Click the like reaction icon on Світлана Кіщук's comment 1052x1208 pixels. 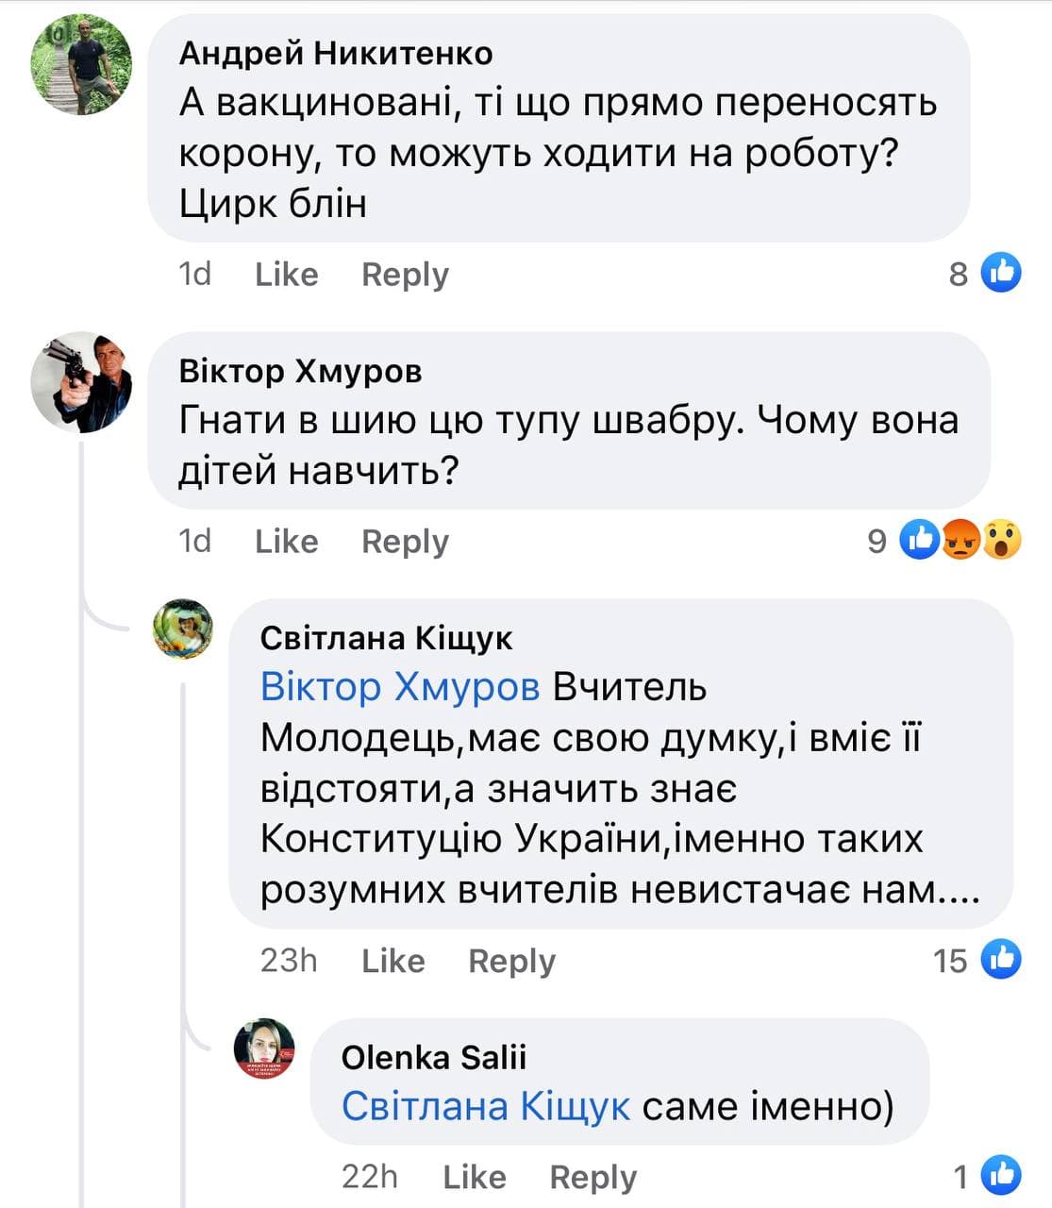click(x=1001, y=959)
